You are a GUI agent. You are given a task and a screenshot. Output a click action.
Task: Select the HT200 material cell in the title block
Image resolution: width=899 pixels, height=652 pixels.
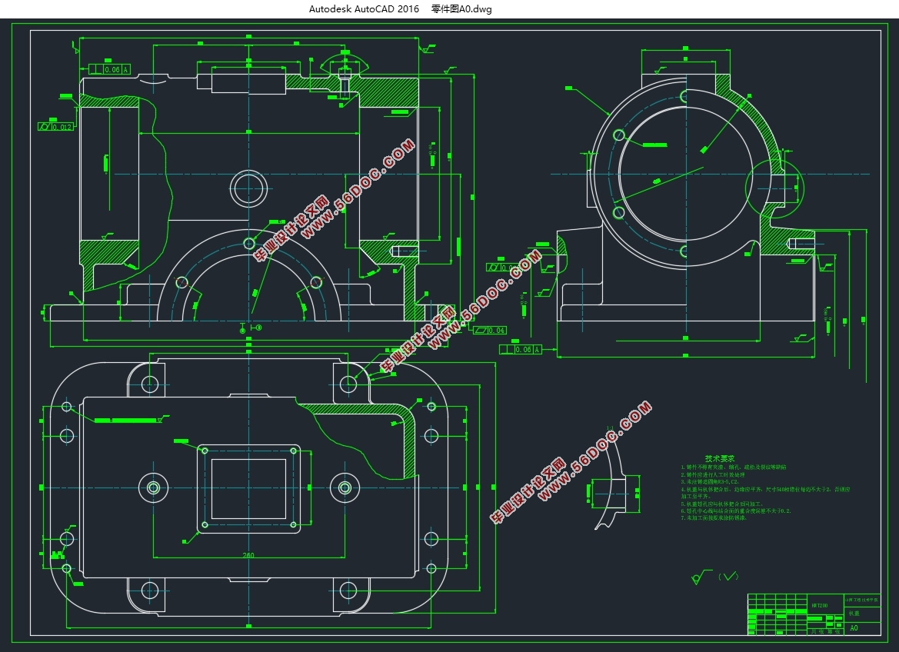pos(820,605)
